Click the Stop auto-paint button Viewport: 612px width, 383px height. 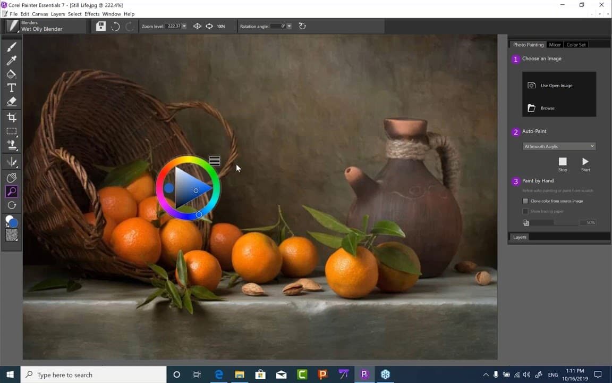point(563,164)
